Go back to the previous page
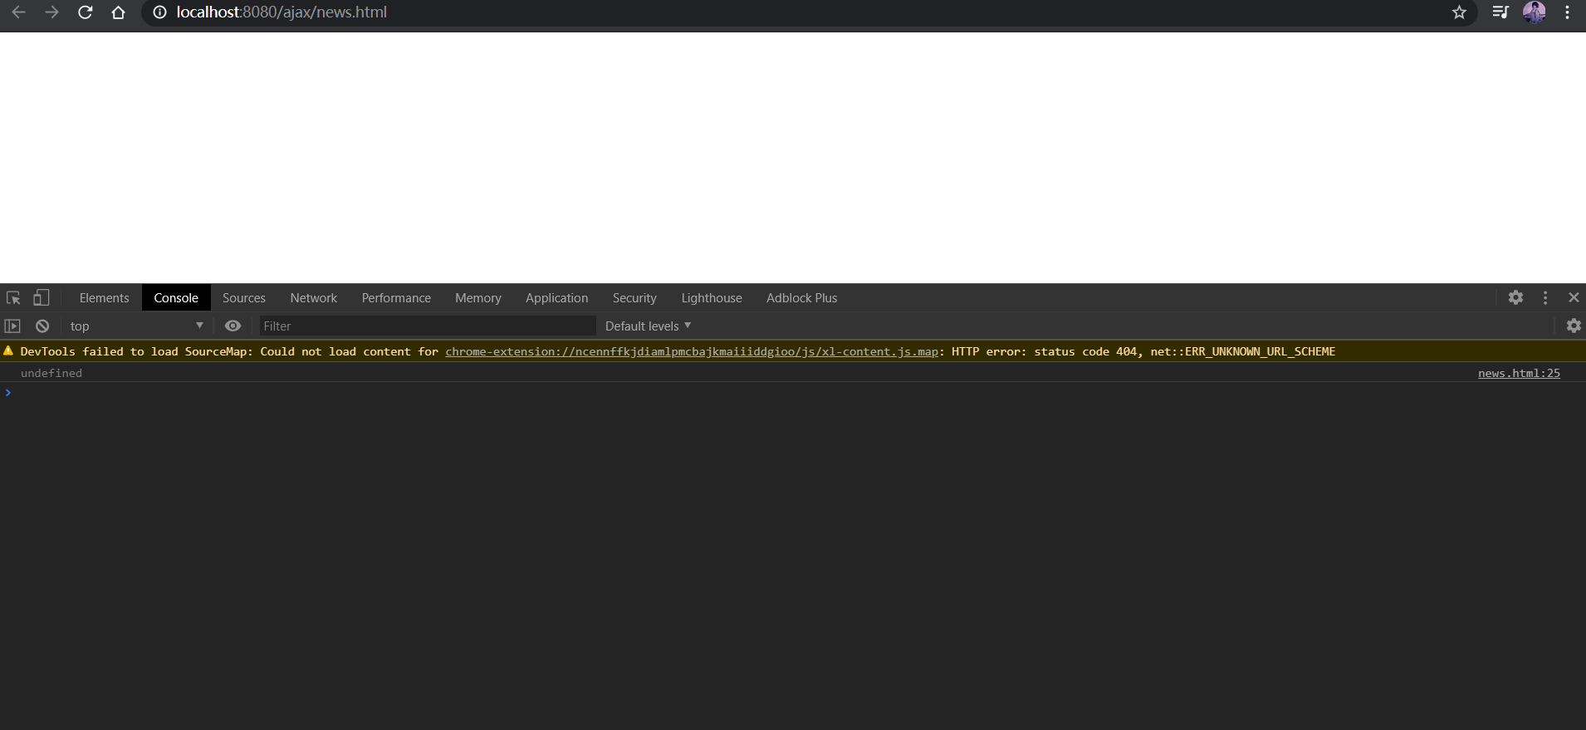The height and width of the screenshot is (730, 1586). (x=18, y=12)
